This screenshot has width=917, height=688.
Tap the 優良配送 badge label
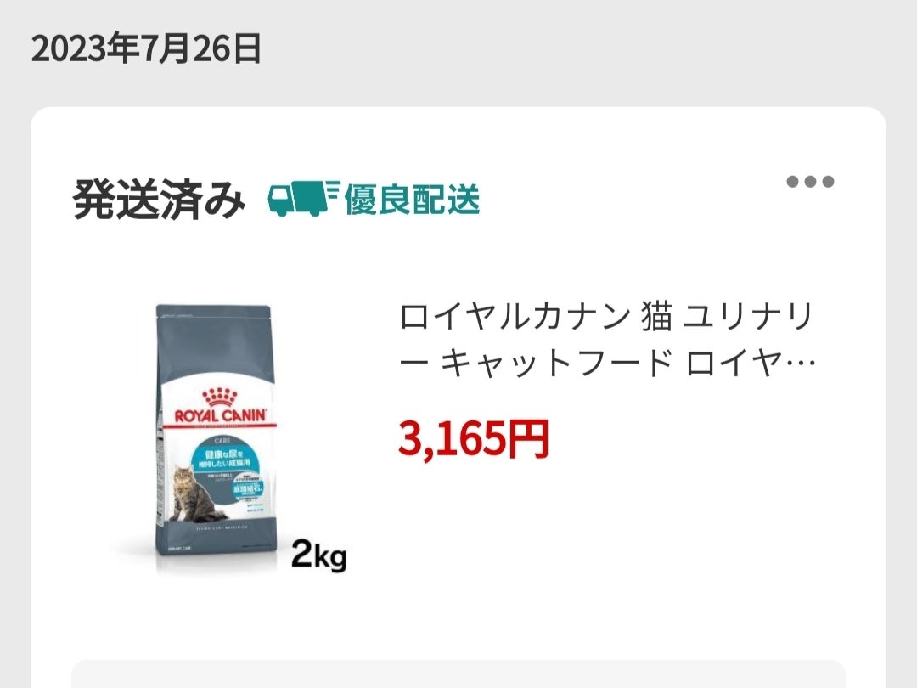pos(412,200)
